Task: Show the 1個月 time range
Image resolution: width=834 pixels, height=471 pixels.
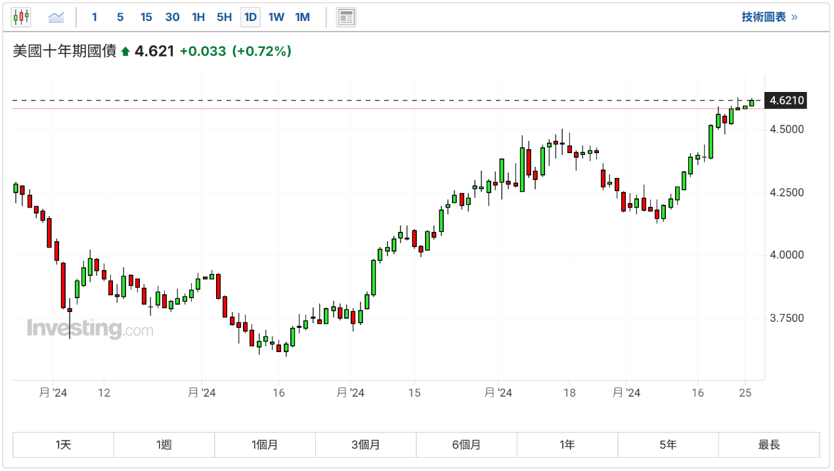Action: tap(265, 445)
